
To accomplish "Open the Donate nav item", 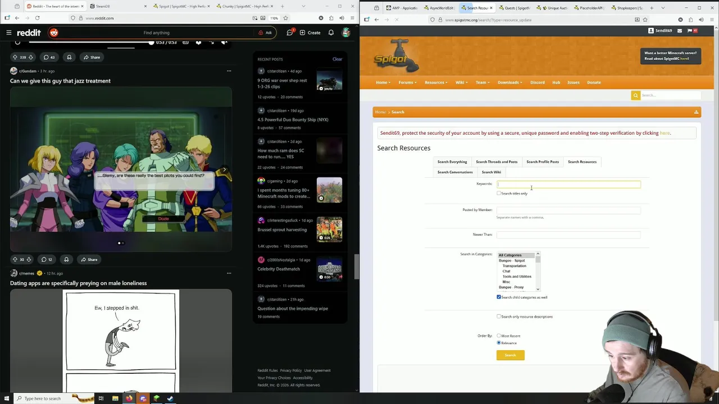I will [x=594, y=82].
